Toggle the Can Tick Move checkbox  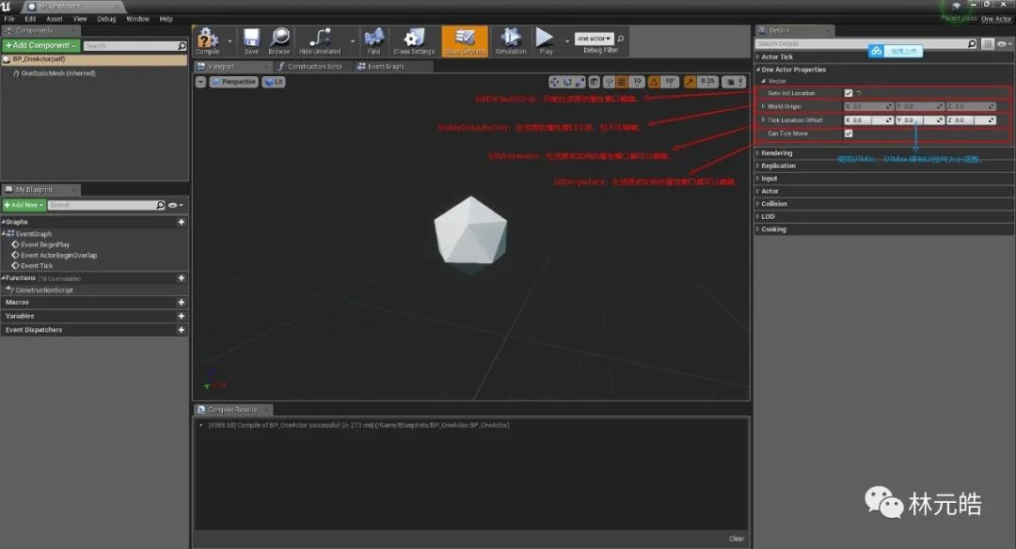(x=849, y=133)
